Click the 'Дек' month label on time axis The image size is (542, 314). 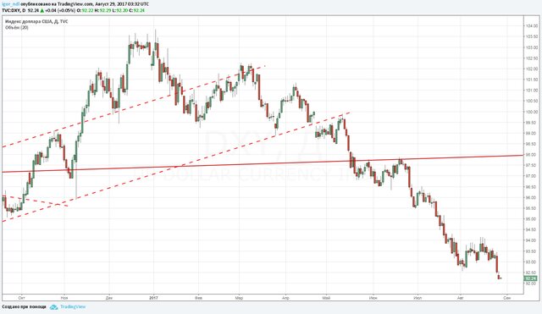[x=109, y=297]
